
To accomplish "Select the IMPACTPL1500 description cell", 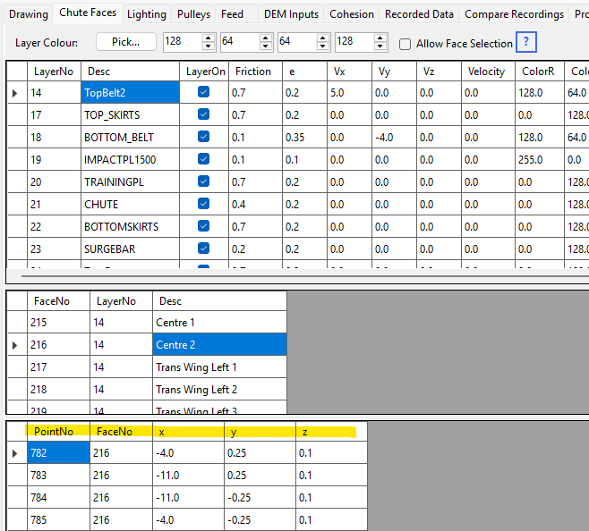I will (130, 159).
